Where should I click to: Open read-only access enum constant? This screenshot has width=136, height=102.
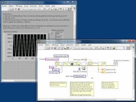tap(54, 72)
